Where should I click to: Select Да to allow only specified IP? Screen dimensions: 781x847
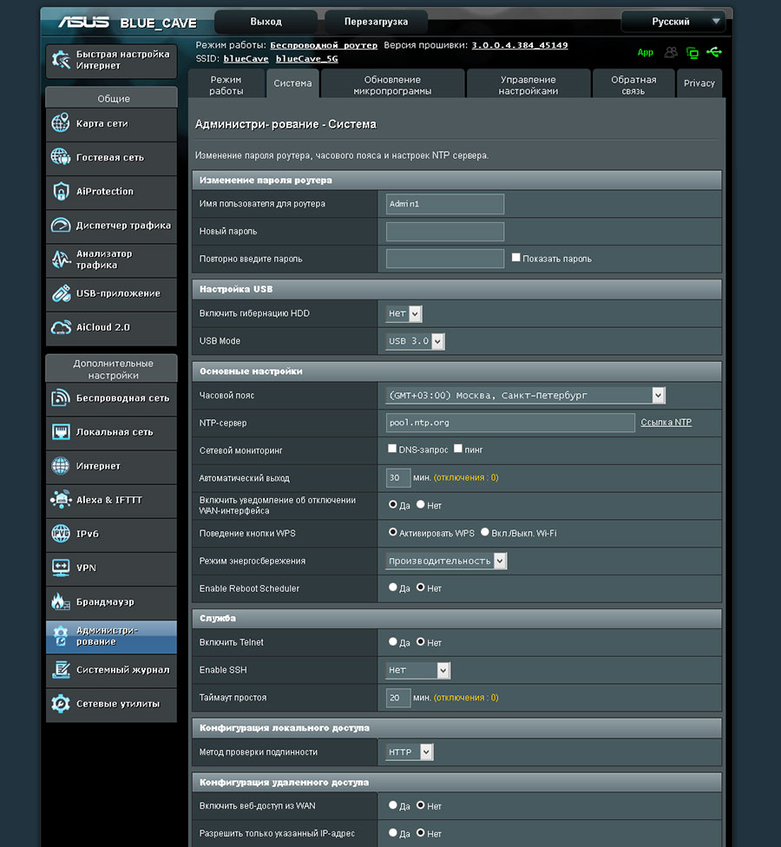392,832
